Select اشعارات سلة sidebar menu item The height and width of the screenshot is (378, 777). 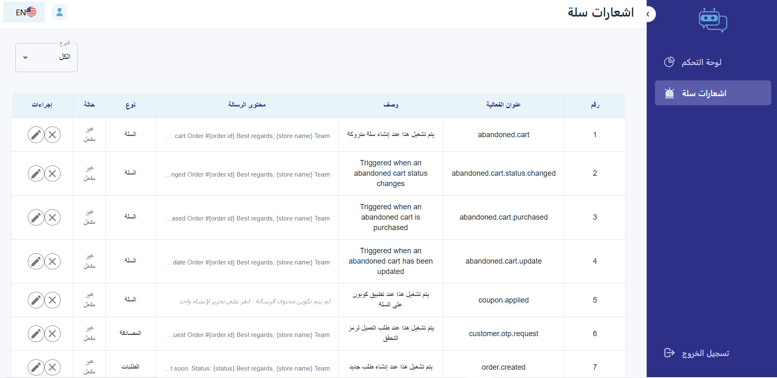[x=713, y=93]
